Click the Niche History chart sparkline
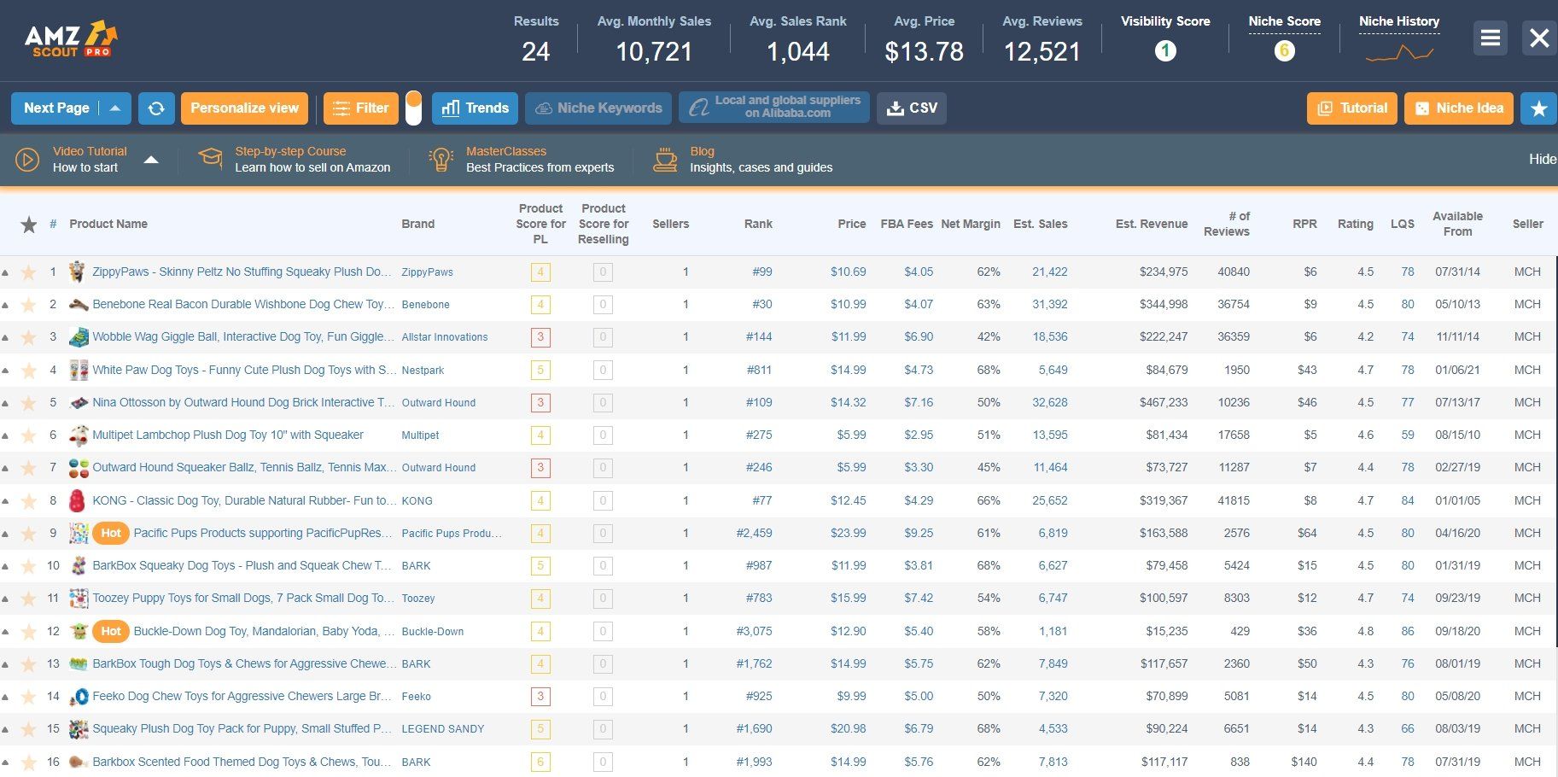Screen dimensions: 1558x777 [1399, 54]
